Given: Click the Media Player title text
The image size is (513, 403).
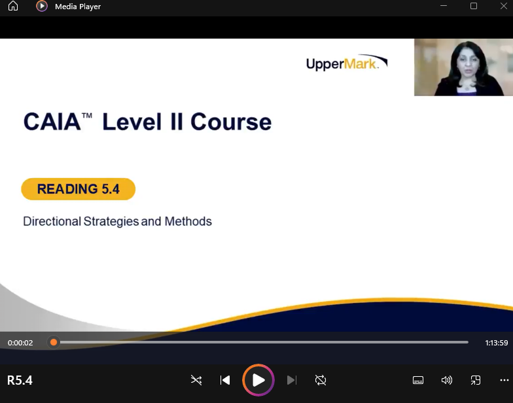Looking at the screenshot, I should (x=78, y=7).
